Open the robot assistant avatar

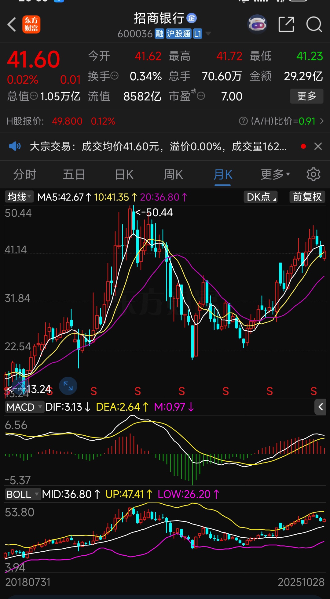click(257, 24)
